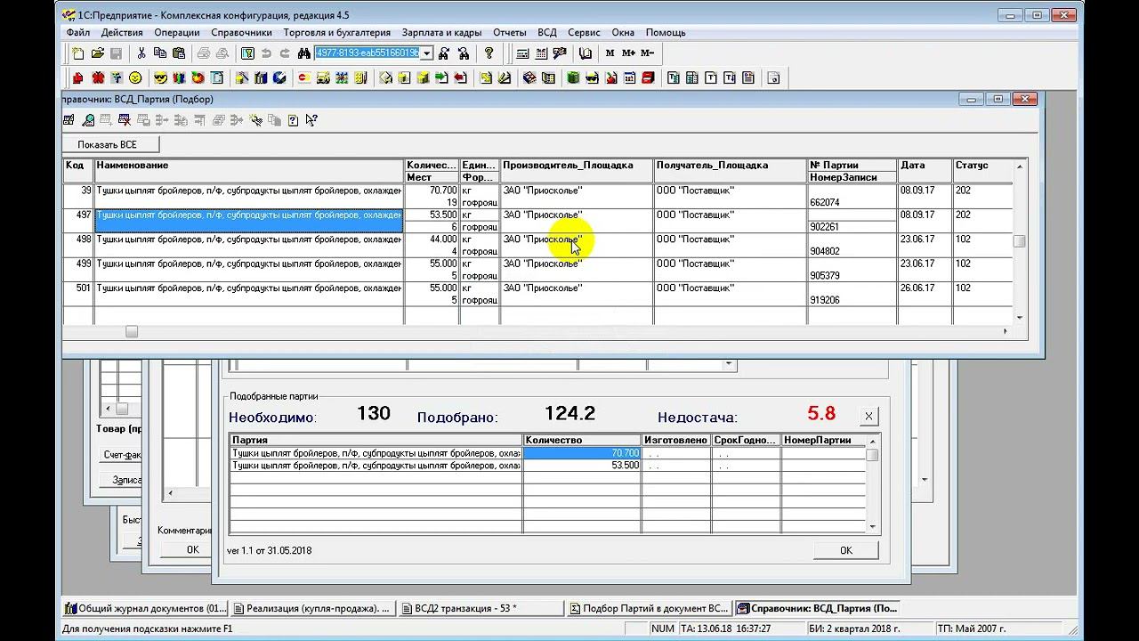Click the magnifier search icon in Подбор toolbar
This screenshot has width=1139, height=641.
(x=88, y=120)
